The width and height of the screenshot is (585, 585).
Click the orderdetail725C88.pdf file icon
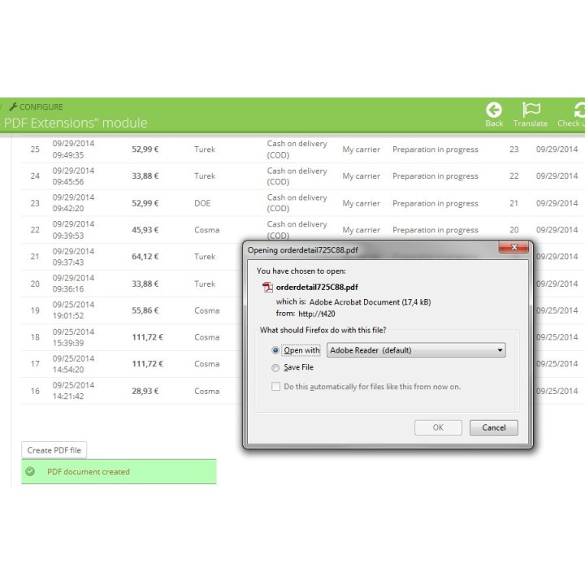coord(267,287)
